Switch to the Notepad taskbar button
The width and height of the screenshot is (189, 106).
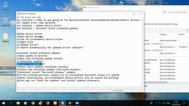(x=62, y=103)
